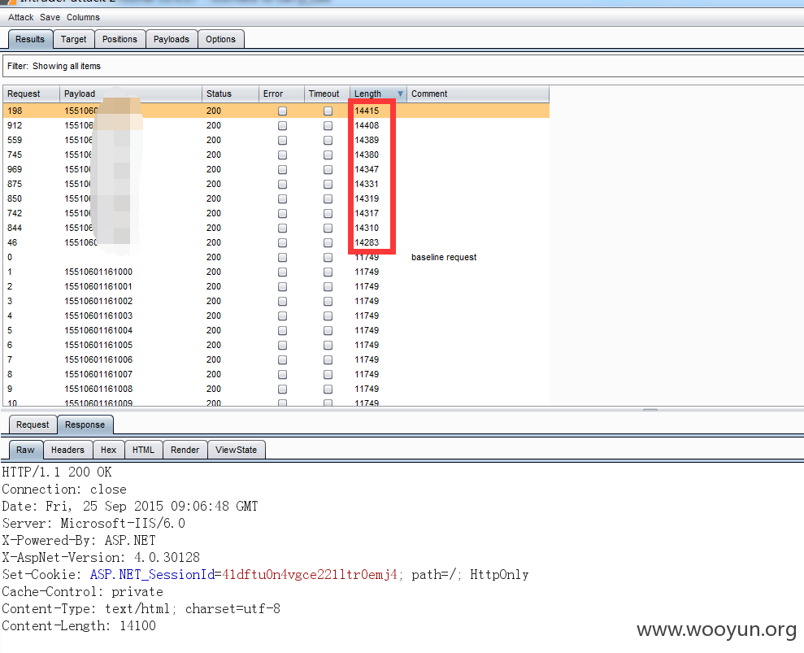Click length value 14283
Screen dimensions: 804x653
(367, 242)
